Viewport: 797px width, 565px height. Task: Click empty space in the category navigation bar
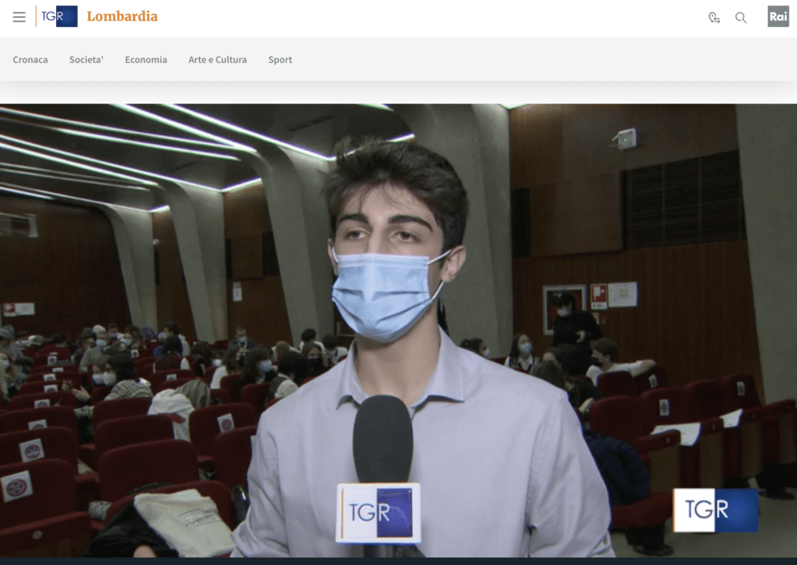pyautogui.click(x=545, y=60)
